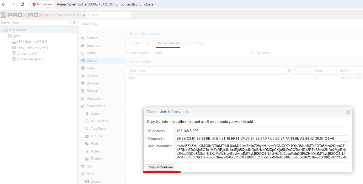The image size is (363, 184).
Task: Click the local-lvm storage icon
Action: (15, 59)
